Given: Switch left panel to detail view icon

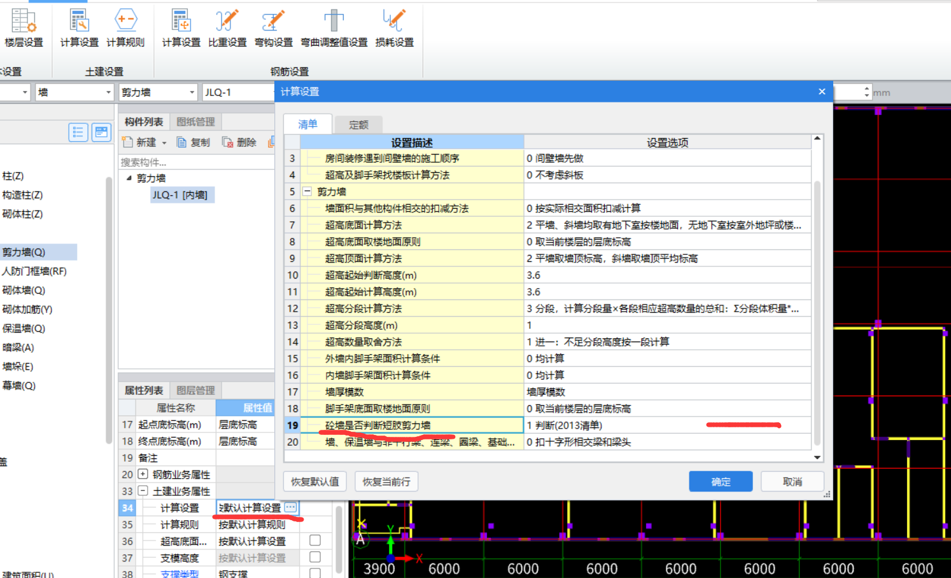Looking at the screenshot, I should [x=101, y=132].
